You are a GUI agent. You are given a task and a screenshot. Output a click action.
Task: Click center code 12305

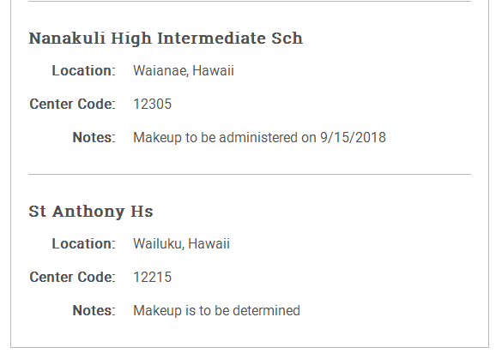tap(153, 105)
